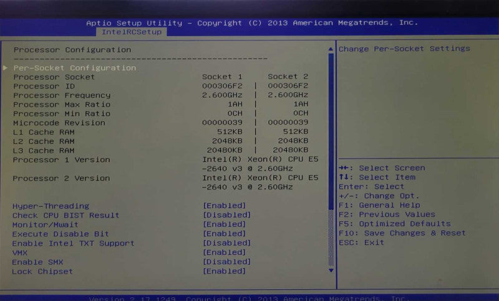Click the Processor Max Ratio label

(62, 105)
